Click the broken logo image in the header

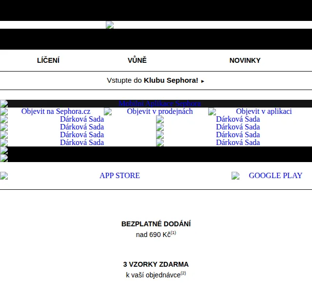110,25
